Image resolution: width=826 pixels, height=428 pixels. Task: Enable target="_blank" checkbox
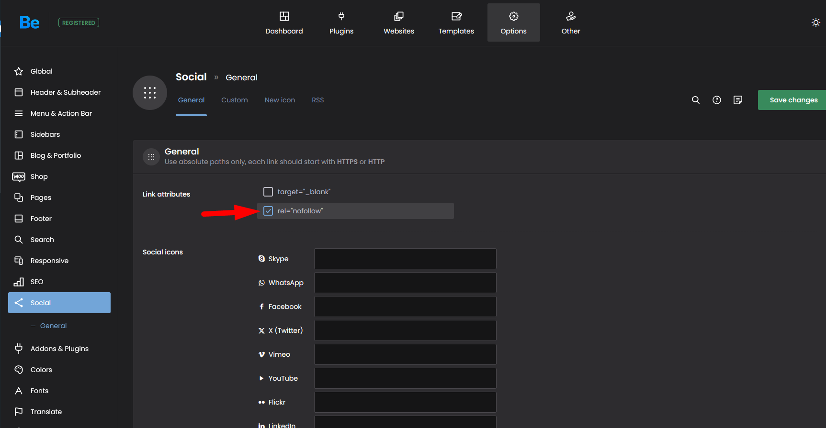click(x=268, y=192)
